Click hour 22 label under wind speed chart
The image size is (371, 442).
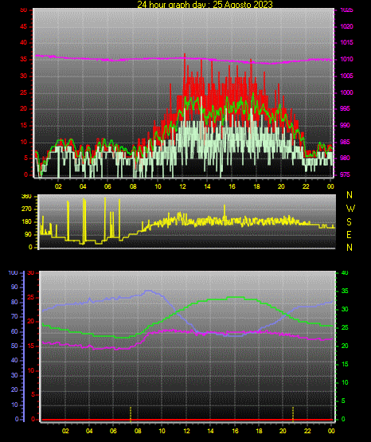(x=306, y=186)
